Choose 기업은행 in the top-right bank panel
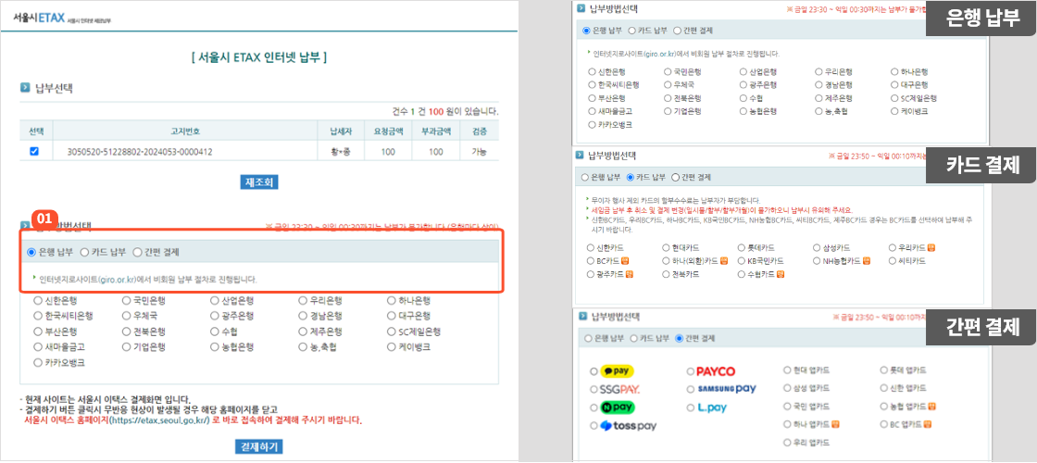Image resolution: width=1037 pixels, height=463 pixels. pos(668,111)
